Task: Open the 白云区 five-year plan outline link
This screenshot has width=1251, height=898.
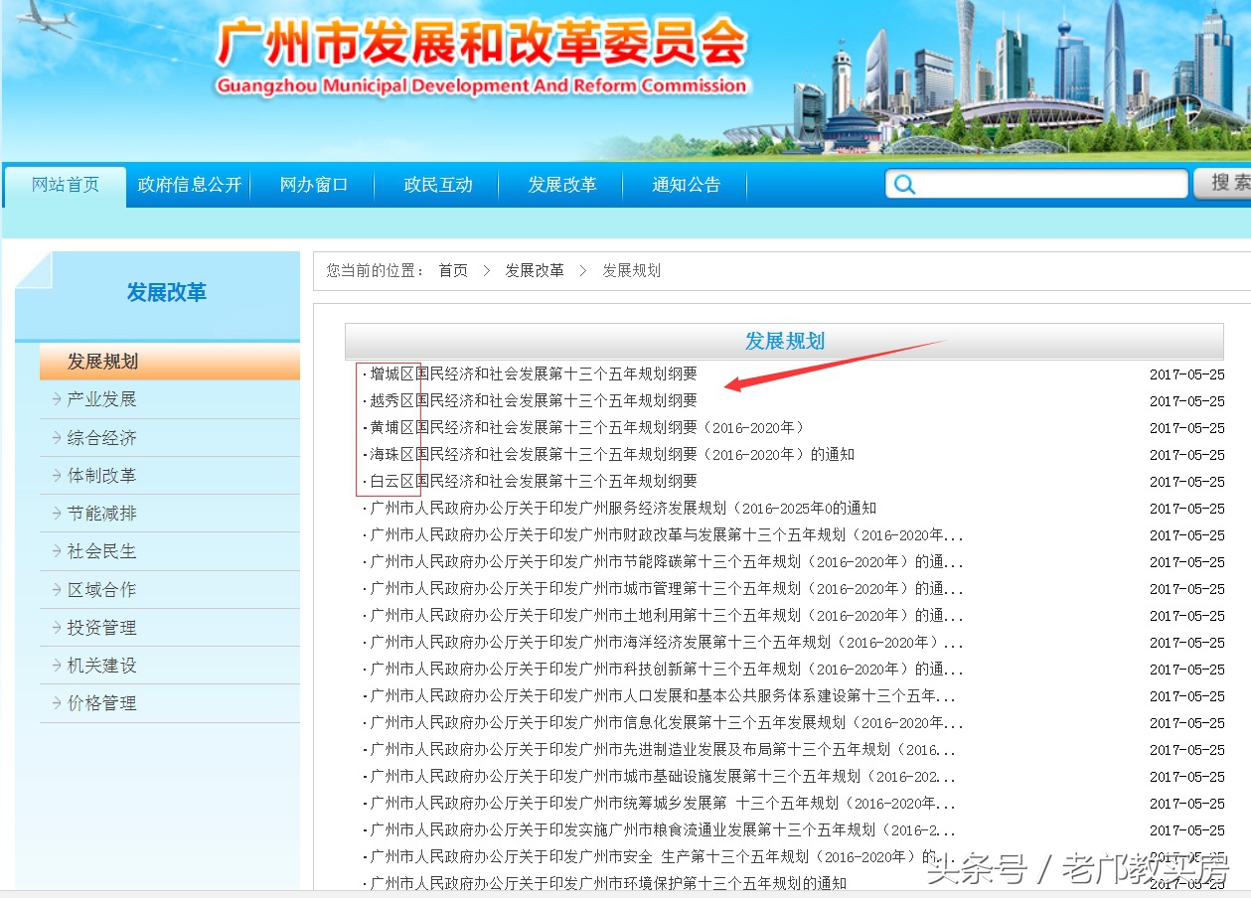Action: coord(533,482)
